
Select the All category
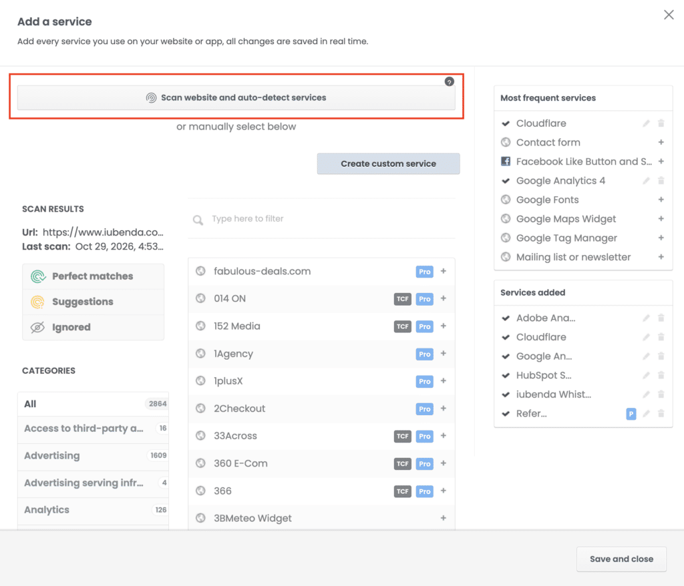94,404
